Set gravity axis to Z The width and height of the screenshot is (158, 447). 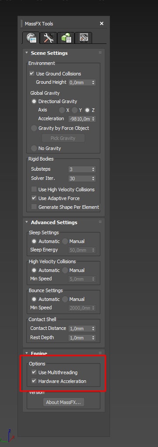[x=87, y=110]
